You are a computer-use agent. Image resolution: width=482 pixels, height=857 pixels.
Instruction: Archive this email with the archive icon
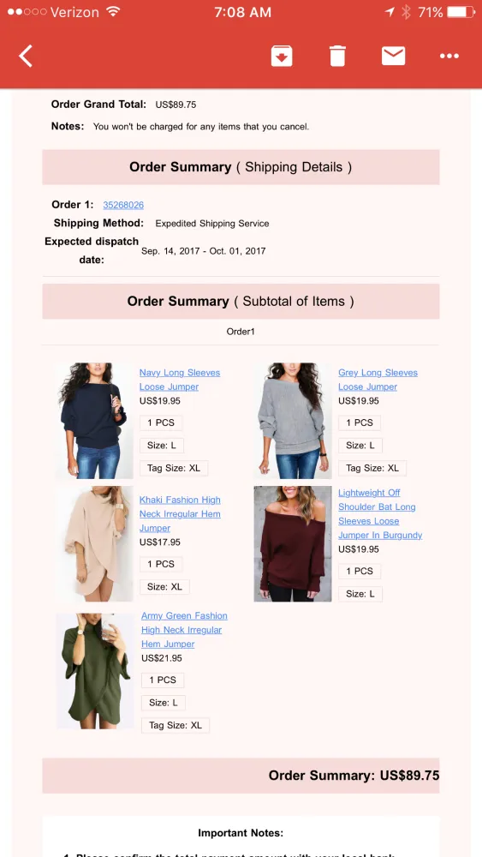click(282, 56)
